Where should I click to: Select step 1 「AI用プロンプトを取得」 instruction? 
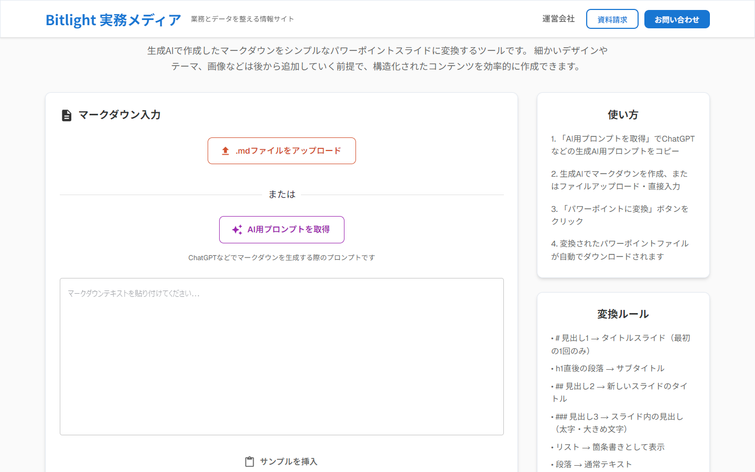pyautogui.click(x=623, y=145)
